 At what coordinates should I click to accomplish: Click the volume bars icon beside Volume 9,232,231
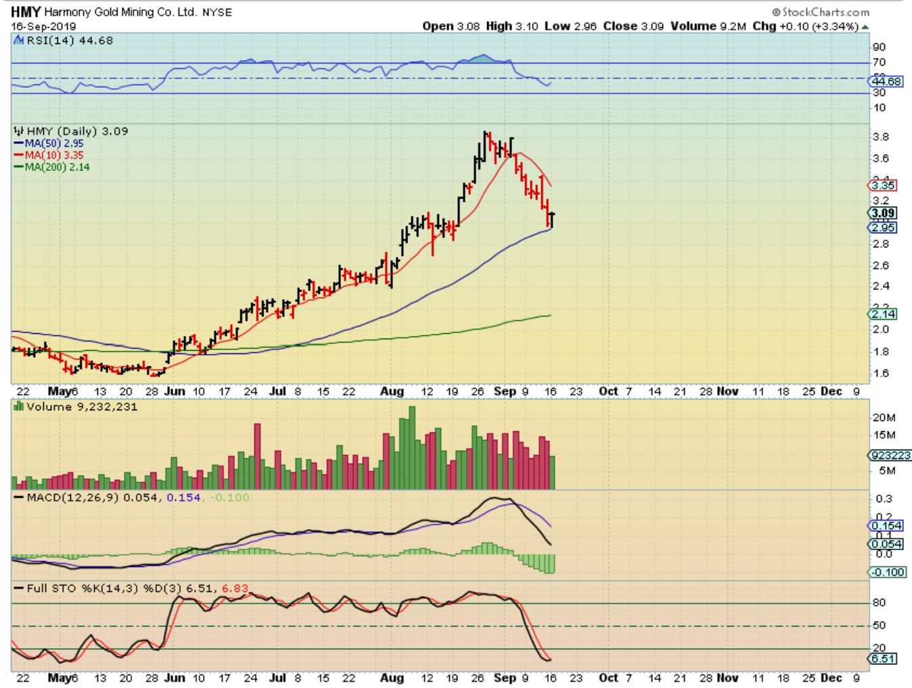pyautogui.click(x=19, y=407)
